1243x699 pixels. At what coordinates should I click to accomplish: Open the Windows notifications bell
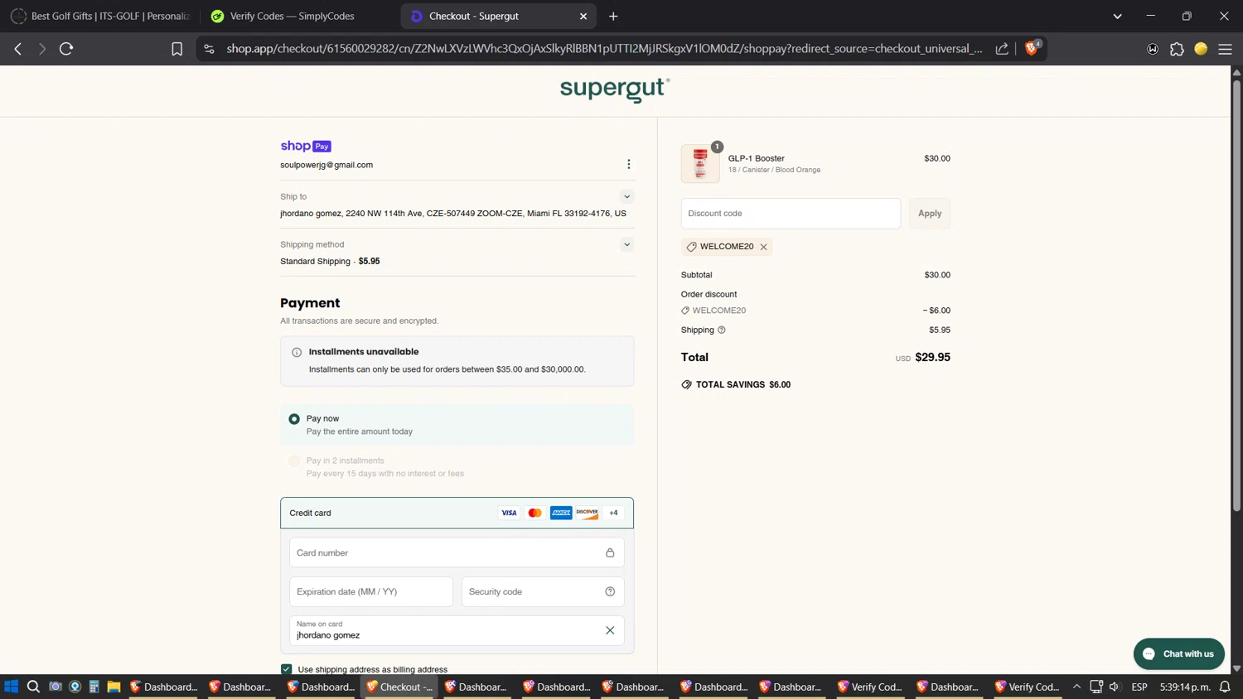pos(1225,687)
